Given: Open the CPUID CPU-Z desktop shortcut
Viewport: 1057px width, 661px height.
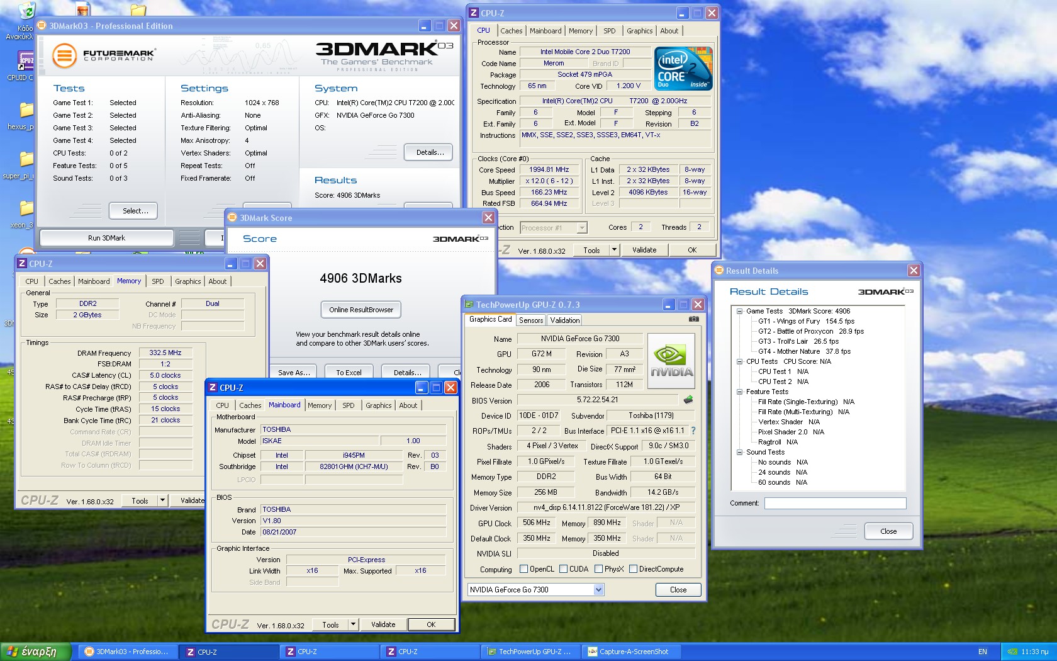Looking at the screenshot, I should tap(26, 60).
